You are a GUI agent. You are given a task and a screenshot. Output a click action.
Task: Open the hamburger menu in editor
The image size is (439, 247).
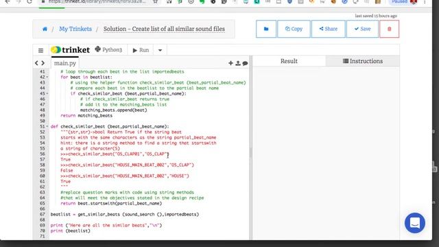tap(41, 50)
